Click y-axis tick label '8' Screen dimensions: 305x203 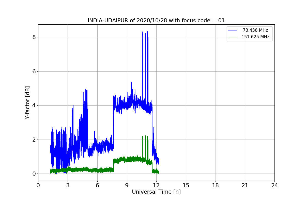click(x=34, y=37)
